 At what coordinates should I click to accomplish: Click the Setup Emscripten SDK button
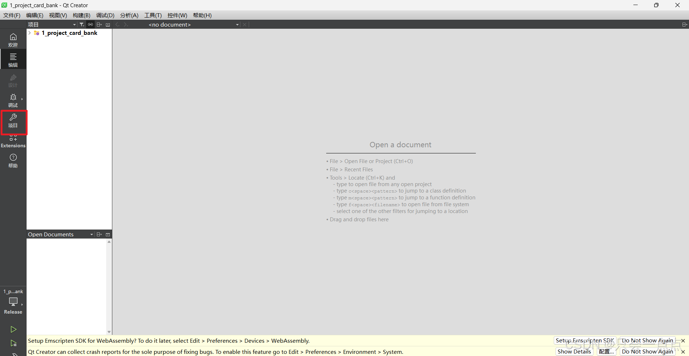(x=585, y=340)
